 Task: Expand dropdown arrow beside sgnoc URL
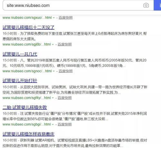point(54,71)
